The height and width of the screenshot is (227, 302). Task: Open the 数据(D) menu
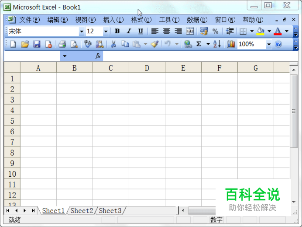197,20
